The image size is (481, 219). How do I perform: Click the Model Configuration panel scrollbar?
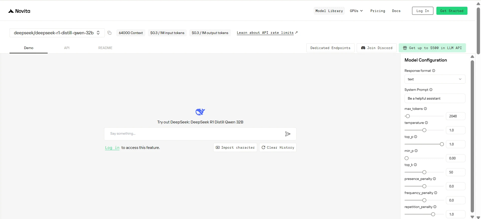tap(472, 136)
